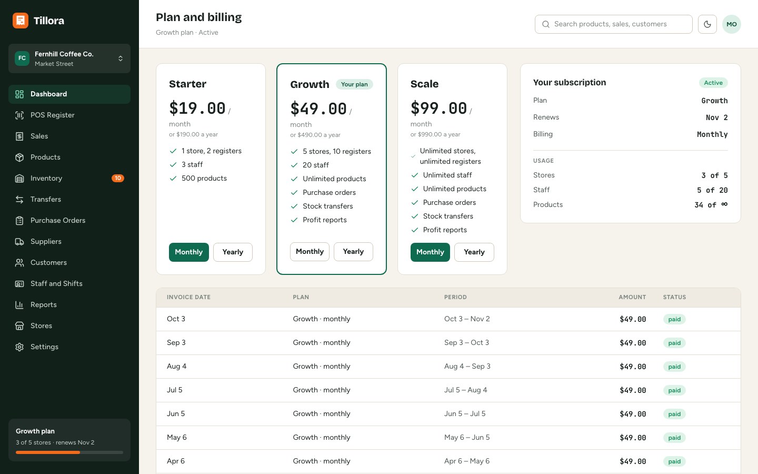Click the Jun 5 invoice amount $49.00
The image size is (758, 474).
[633, 414]
